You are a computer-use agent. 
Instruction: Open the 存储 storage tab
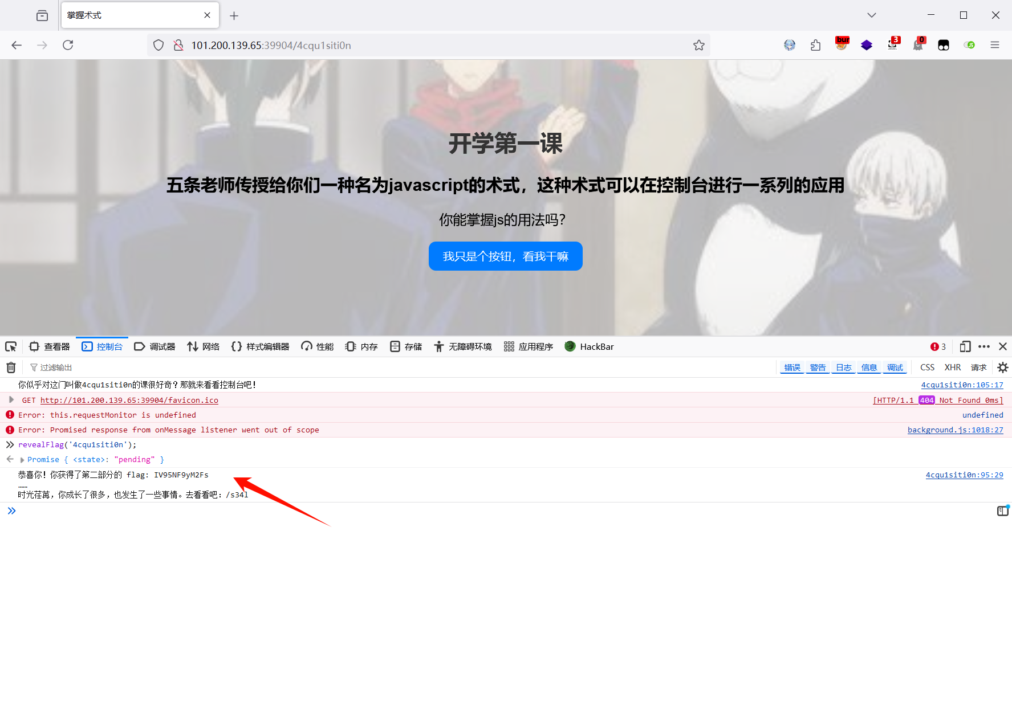click(x=406, y=346)
